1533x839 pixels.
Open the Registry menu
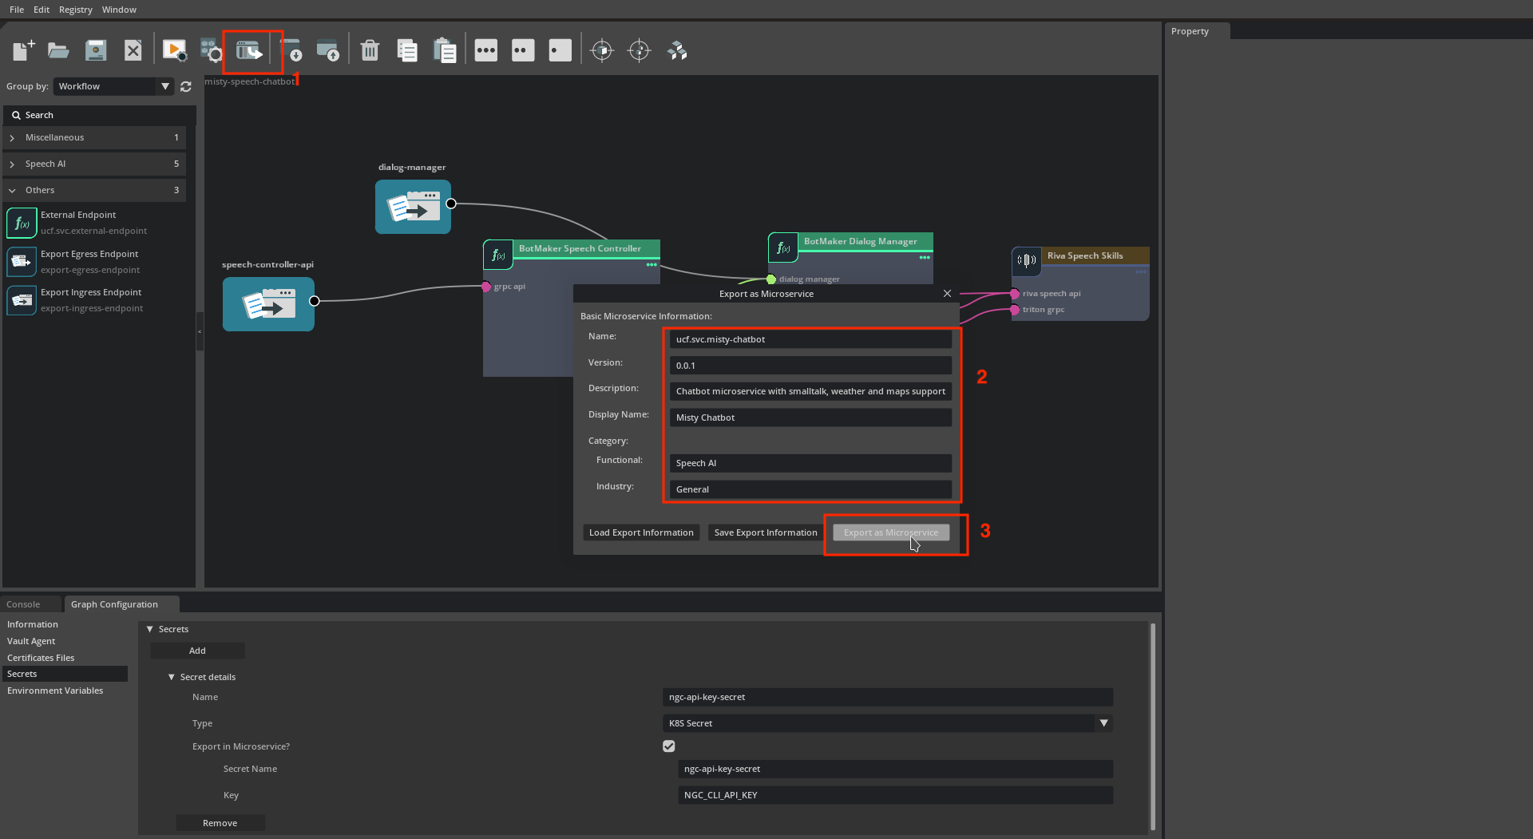point(76,10)
